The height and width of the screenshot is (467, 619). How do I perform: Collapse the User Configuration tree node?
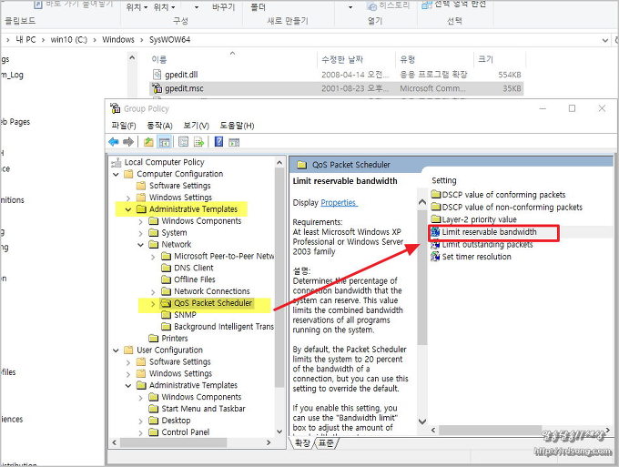click(117, 350)
